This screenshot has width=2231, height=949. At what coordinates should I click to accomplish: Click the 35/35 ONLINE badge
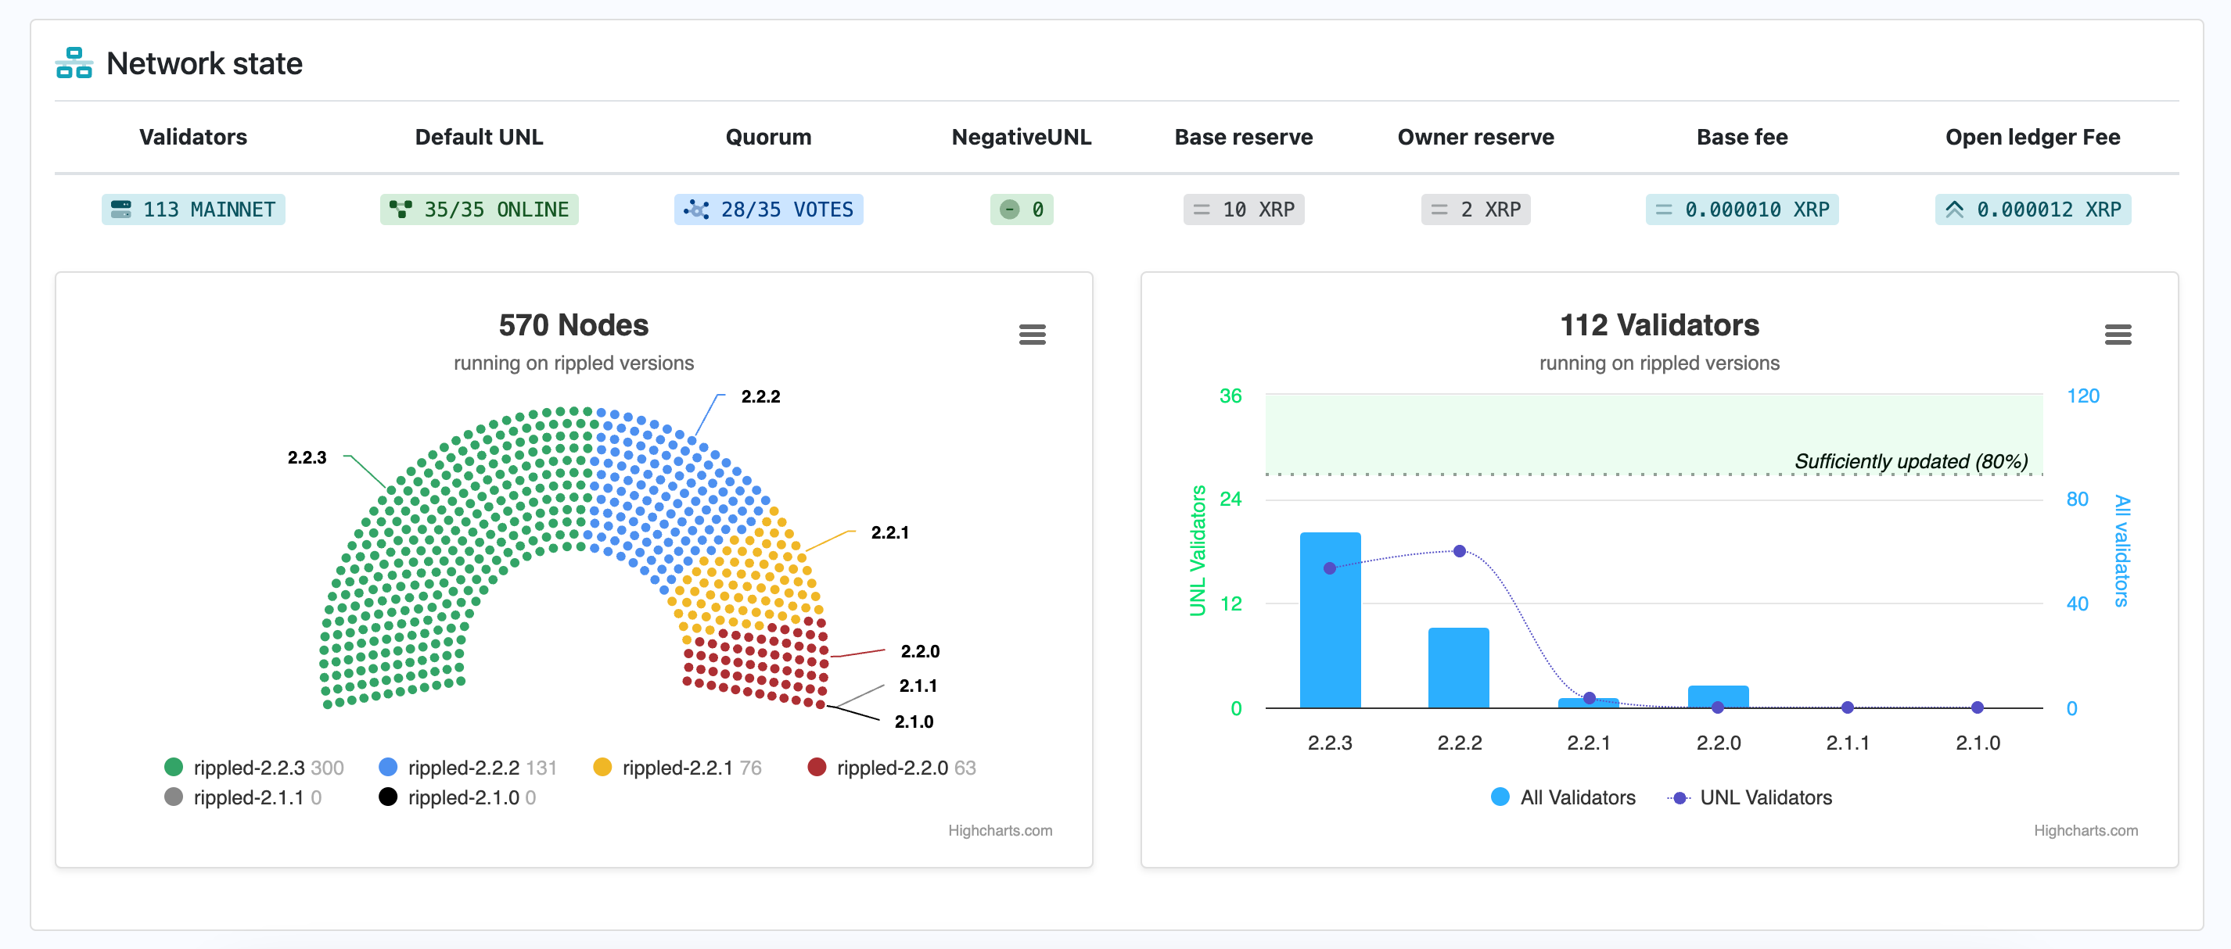[479, 209]
